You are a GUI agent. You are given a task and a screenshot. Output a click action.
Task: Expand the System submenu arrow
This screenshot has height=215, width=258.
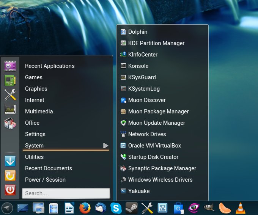[x=105, y=145]
